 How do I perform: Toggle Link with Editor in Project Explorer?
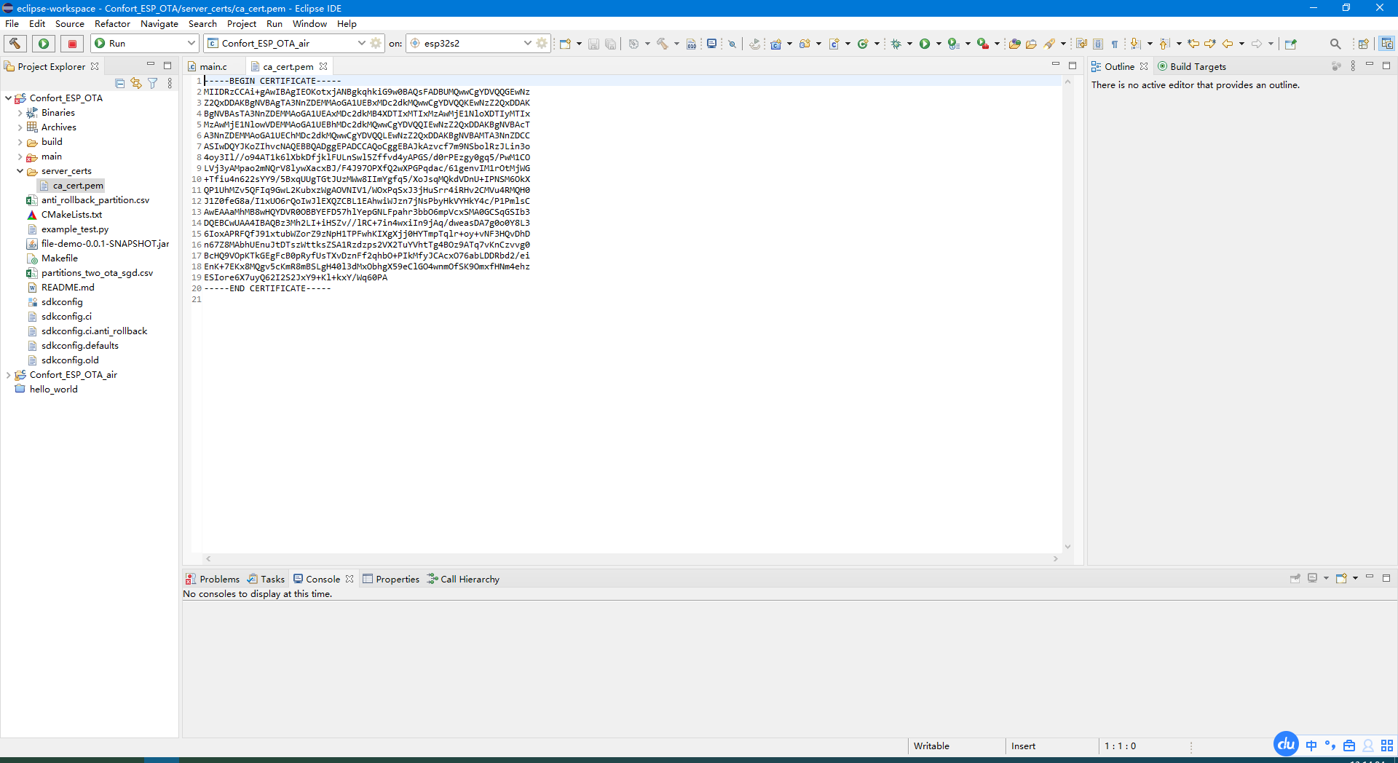coord(136,83)
